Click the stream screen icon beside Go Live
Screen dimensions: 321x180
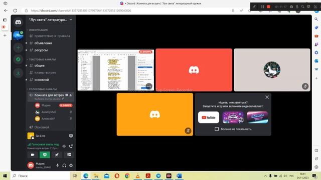point(71,136)
